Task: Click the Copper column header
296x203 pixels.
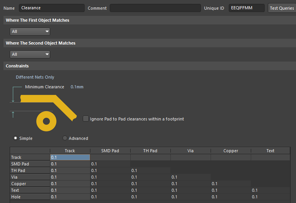Action: pos(231,151)
